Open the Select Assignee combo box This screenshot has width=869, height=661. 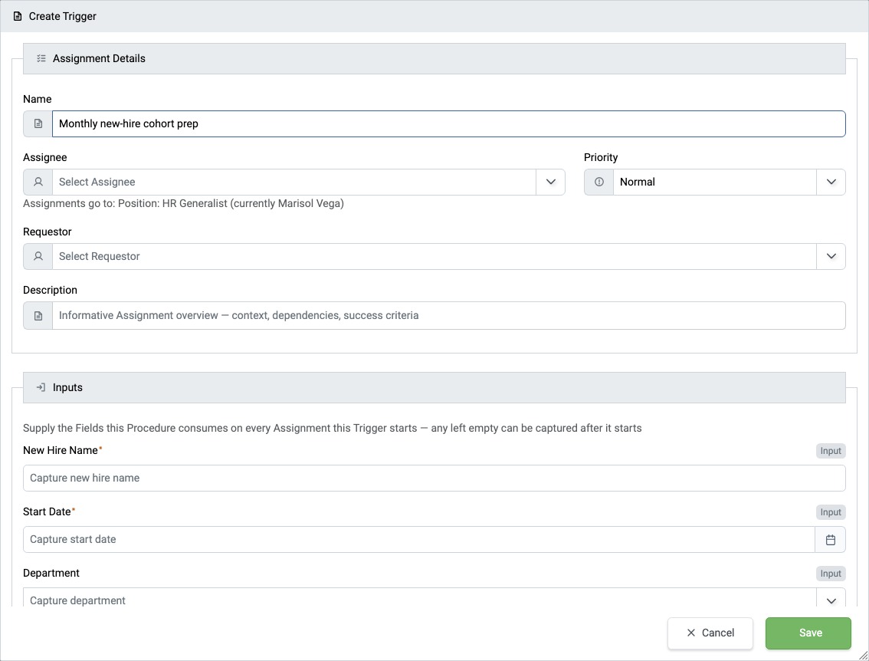coord(294,182)
